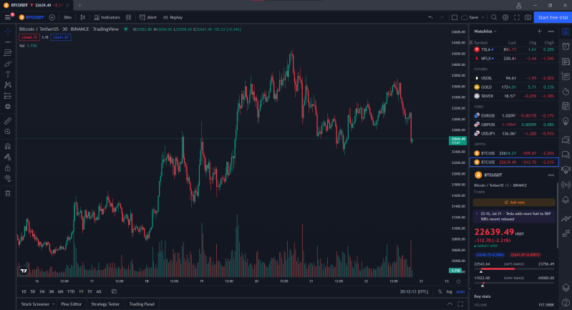Select the text annotation tool
Screen dimensions: 572x310
[x=8, y=74]
